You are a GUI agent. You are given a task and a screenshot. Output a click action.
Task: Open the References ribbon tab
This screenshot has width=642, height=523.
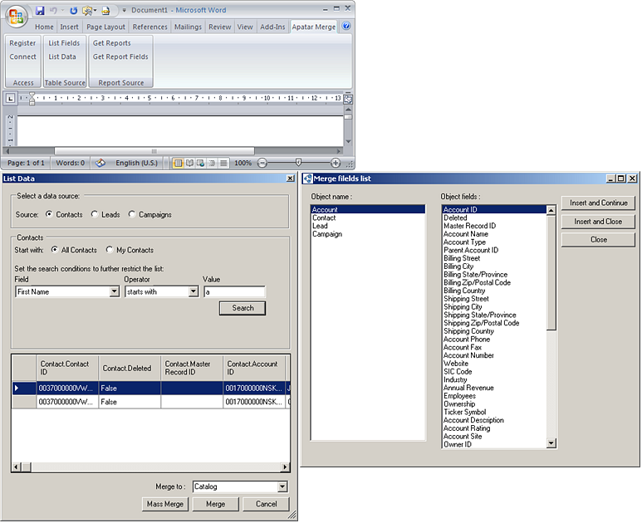click(x=149, y=27)
